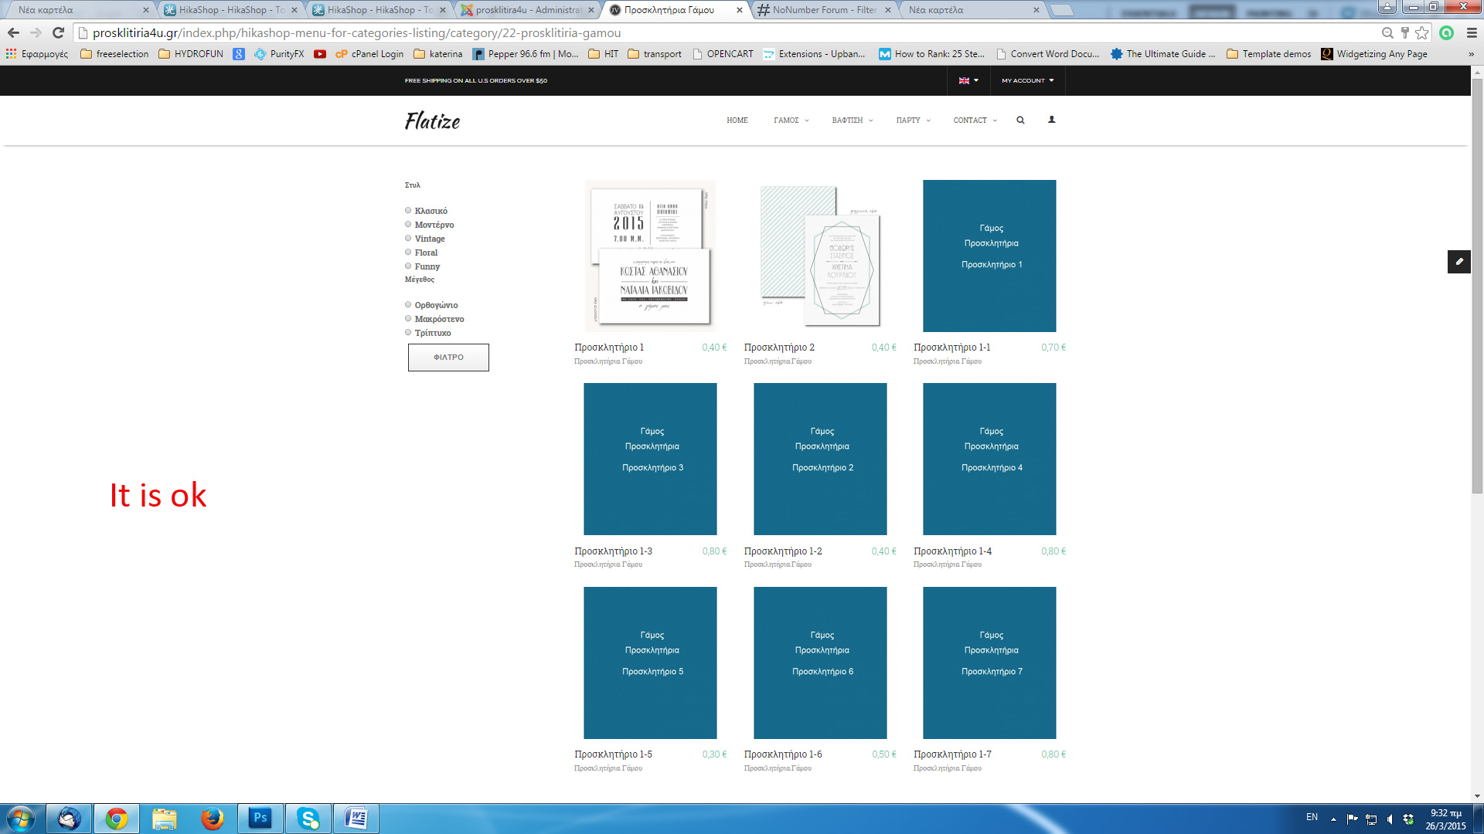Expand the MY ACCOUNT dropdown
Image resolution: width=1484 pixels, height=834 pixels.
[x=1027, y=80]
